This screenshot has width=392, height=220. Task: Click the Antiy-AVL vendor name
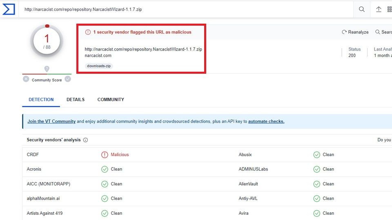click(248, 198)
